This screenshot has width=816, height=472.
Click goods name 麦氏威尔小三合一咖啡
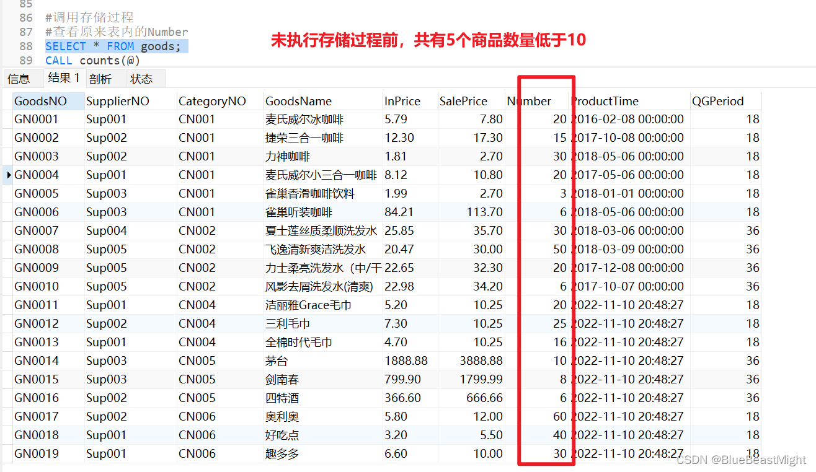(x=321, y=175)
